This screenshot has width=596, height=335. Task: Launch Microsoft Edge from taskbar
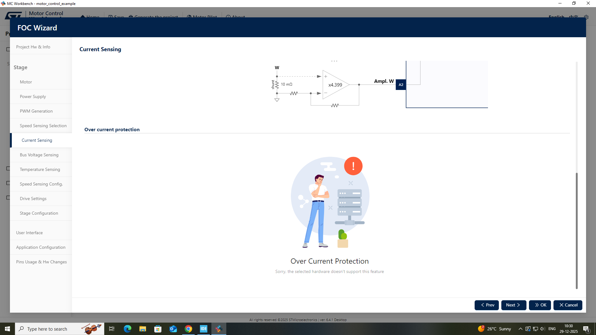point(128,329)
